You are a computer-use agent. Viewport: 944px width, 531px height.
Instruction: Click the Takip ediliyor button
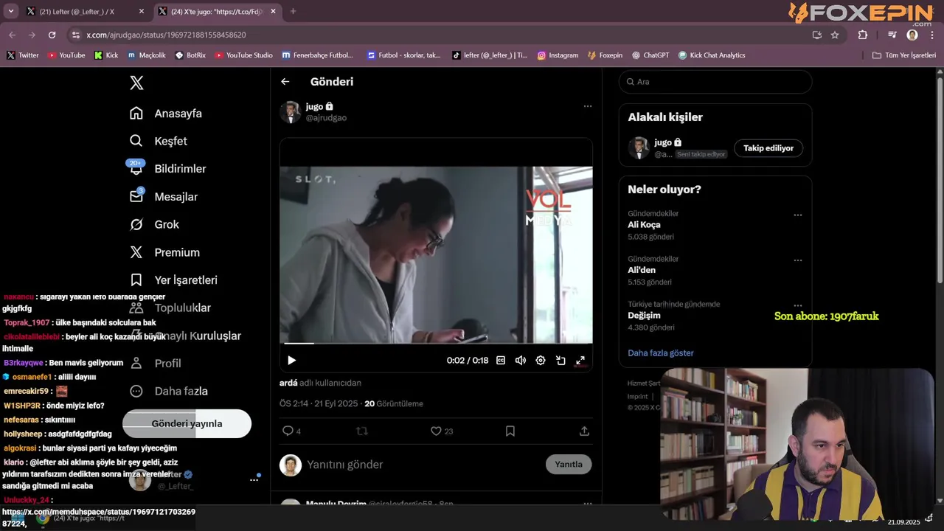pyautogui.click(x=768, y=148)
